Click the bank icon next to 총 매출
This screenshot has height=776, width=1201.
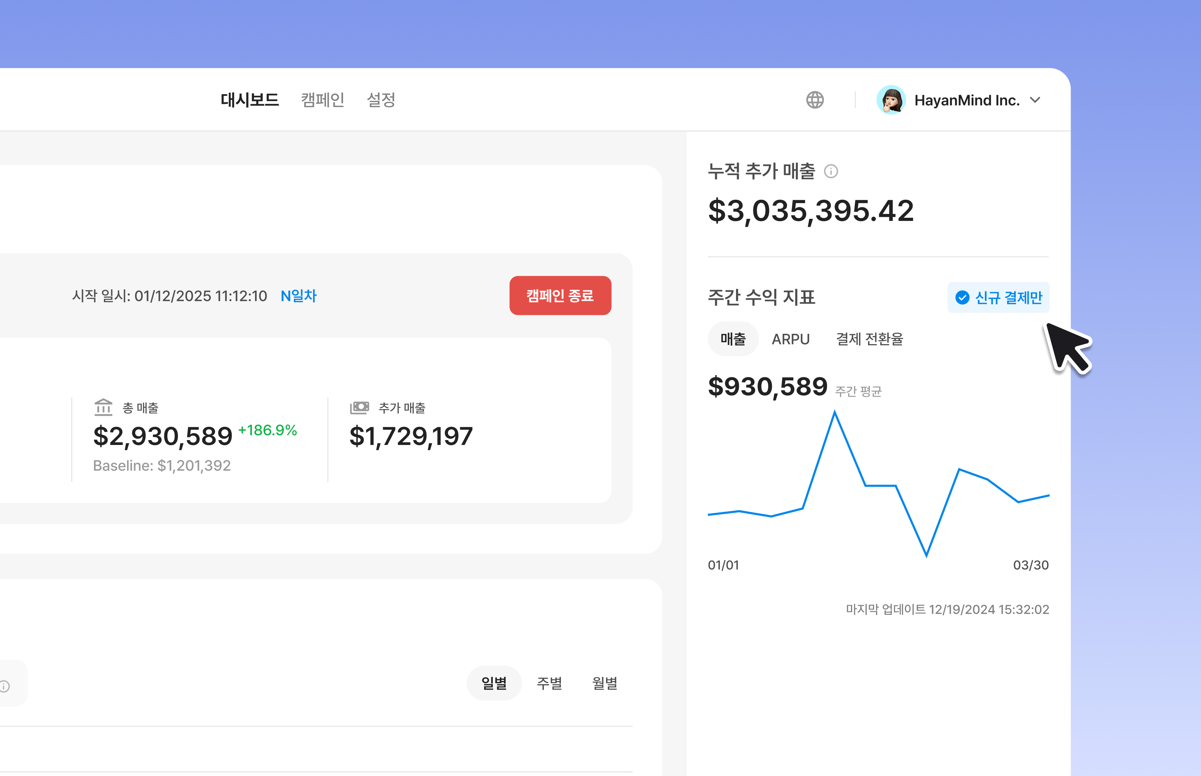(x=103, y=407)
